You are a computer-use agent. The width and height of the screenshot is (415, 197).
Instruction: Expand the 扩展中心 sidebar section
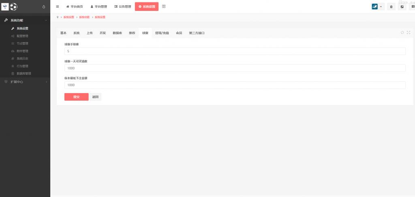(25, 82)
